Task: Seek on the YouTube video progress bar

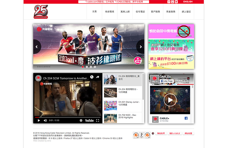Action: 68,117
